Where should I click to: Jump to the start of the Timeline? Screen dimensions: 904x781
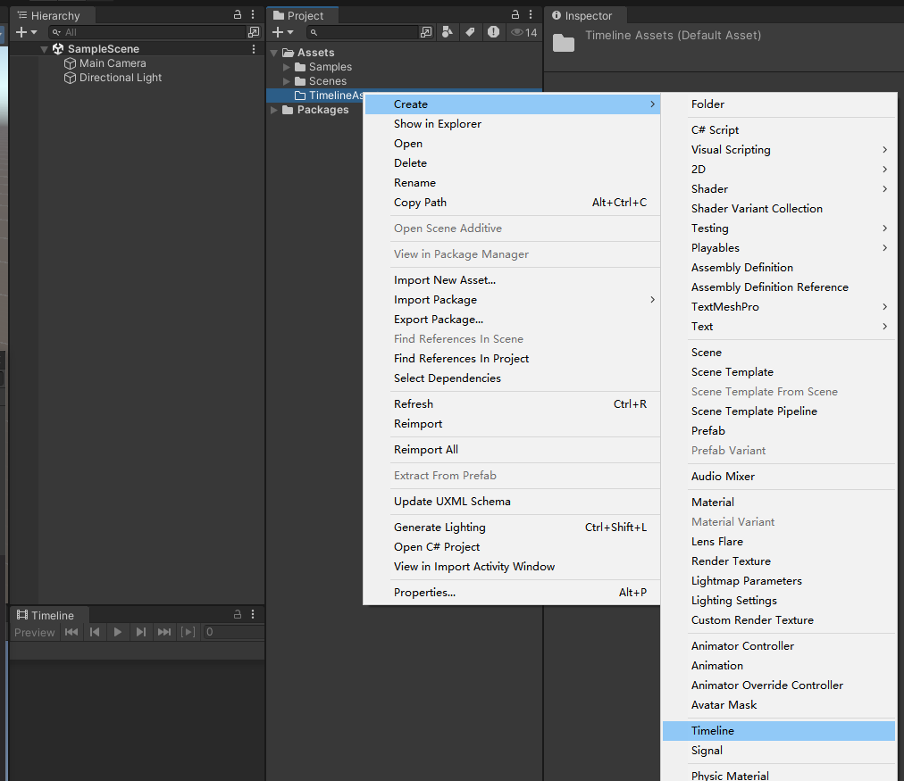click(x=71, y=632)
